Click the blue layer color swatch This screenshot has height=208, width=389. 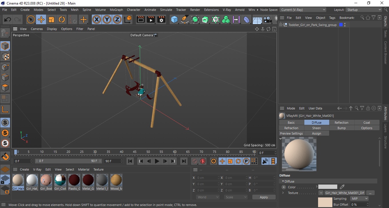341,25
